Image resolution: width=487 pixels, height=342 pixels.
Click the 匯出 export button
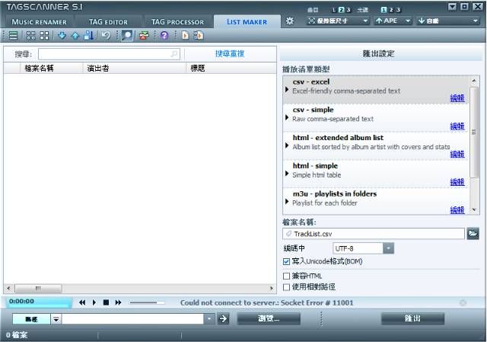click(412, 318)
